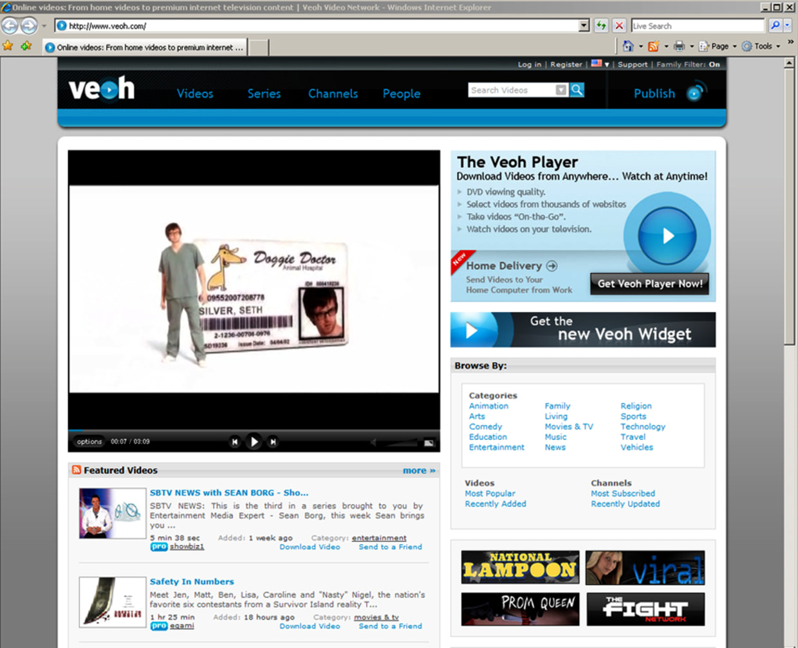The width and height of the screenshot is (798, 648).
Task: Open the IE Tools menu
Action: (x=761, y=46)
